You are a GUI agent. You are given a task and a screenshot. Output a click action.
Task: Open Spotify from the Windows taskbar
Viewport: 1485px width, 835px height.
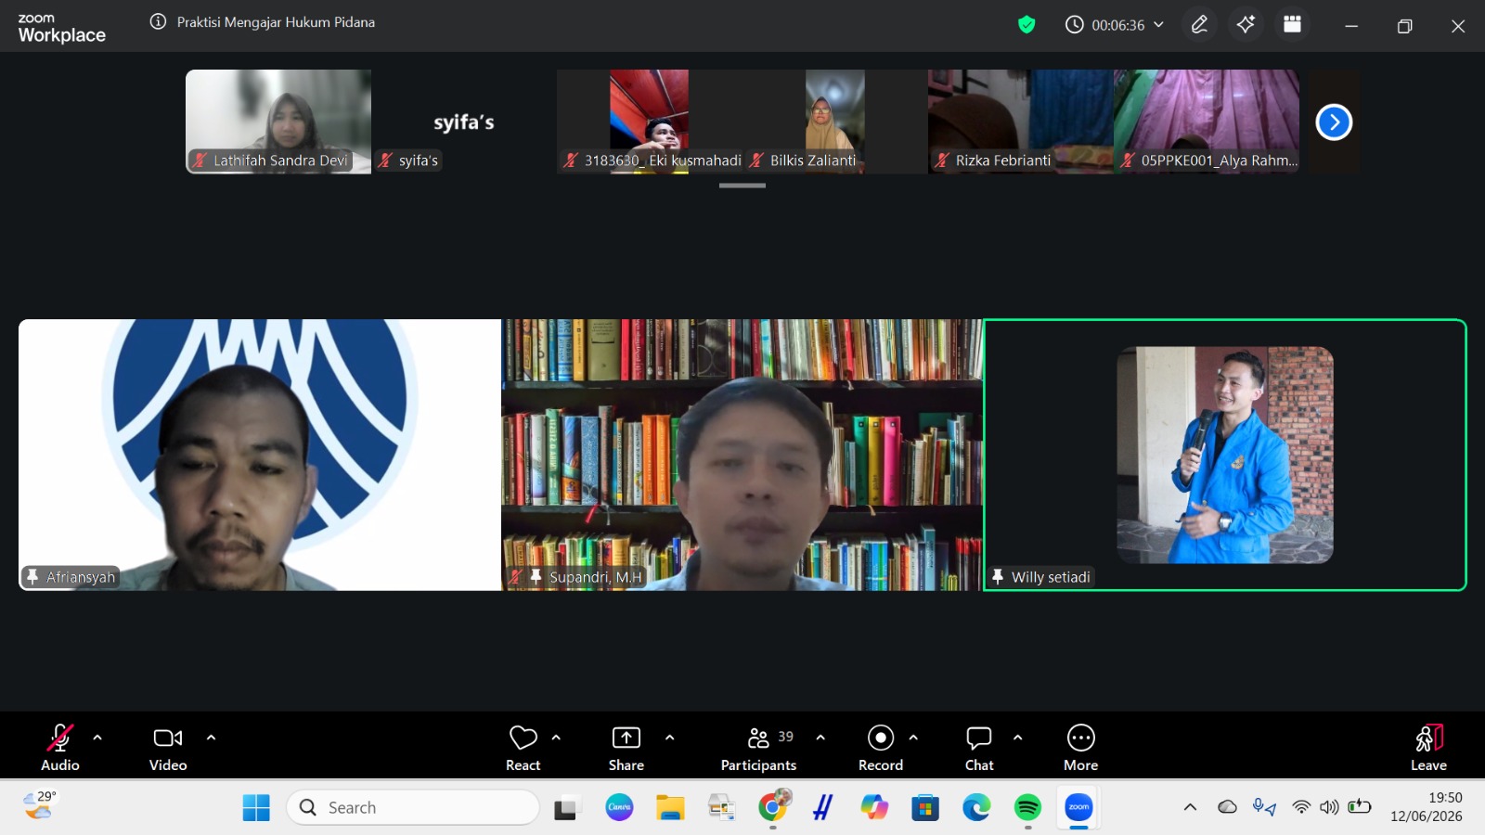[1027, 808]
